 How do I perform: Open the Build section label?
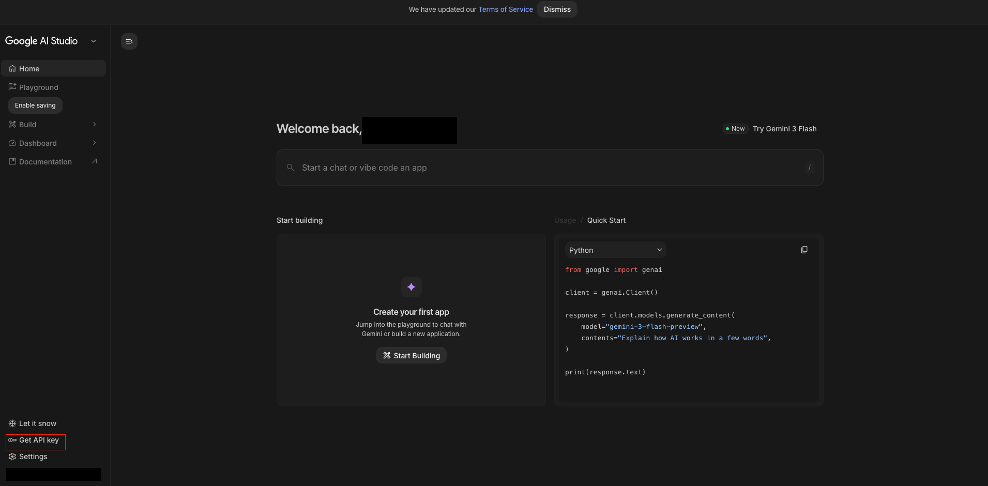click(28, 125)
